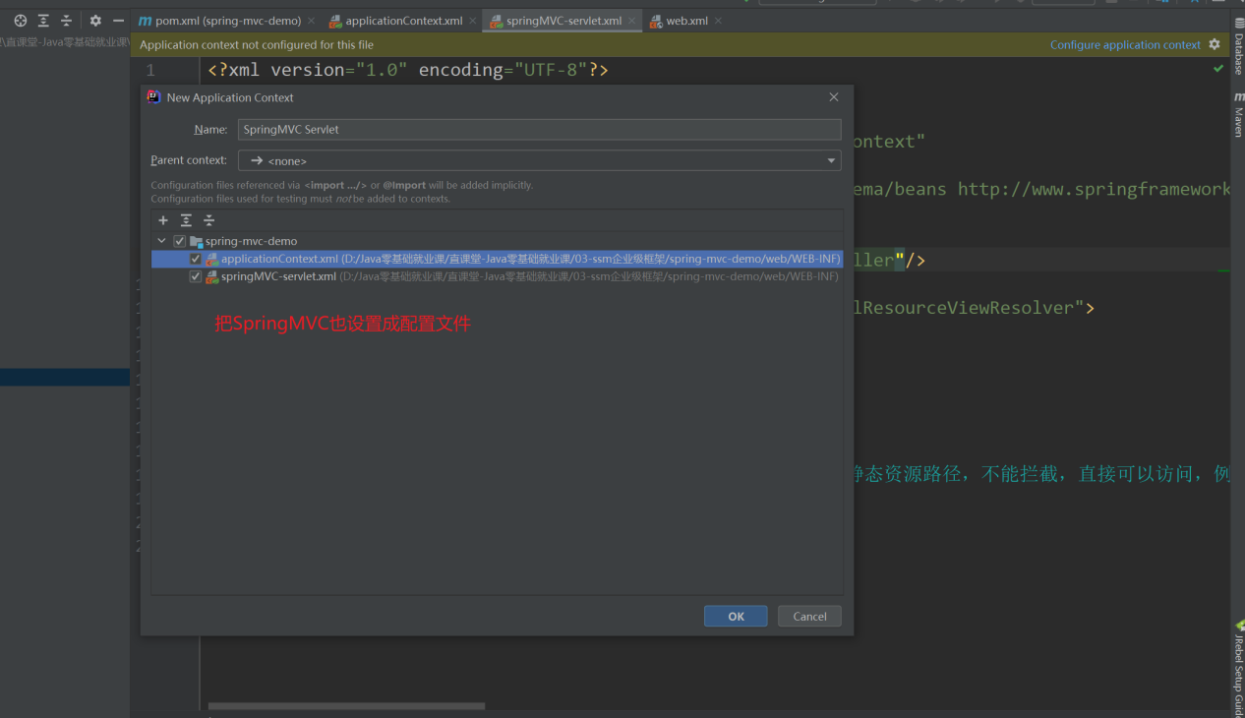Click Collapse All in project tool window header
Image resolution: width=1245 pixels, height=718 pixels.
pyautogui.click(x=66, y=20)
